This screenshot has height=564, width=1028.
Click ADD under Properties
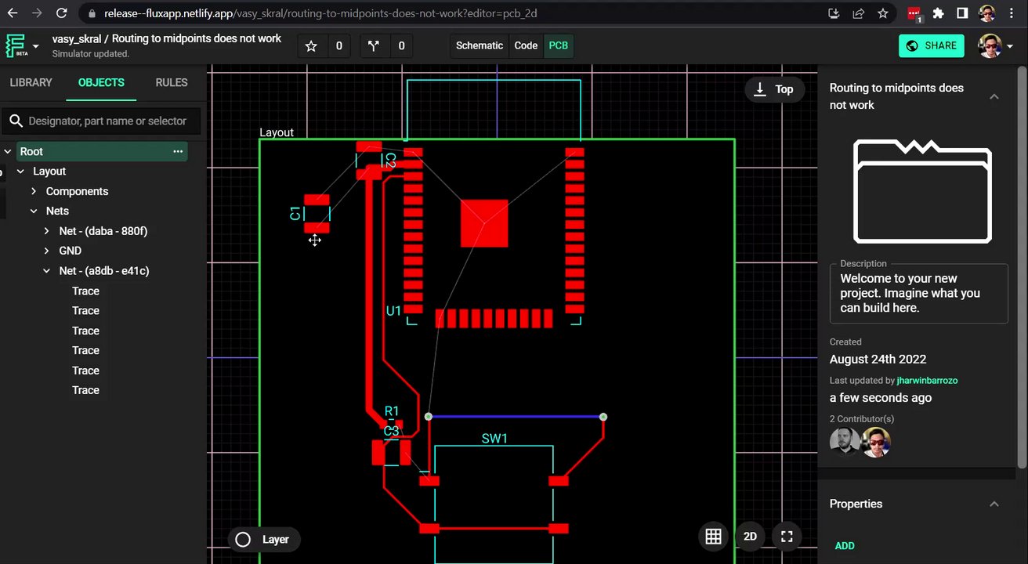pyautogui.click(x=845, y=546)
